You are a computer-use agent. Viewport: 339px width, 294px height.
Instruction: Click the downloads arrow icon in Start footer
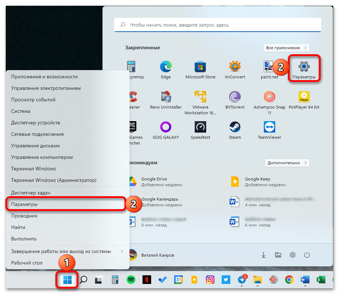point(263,255)
